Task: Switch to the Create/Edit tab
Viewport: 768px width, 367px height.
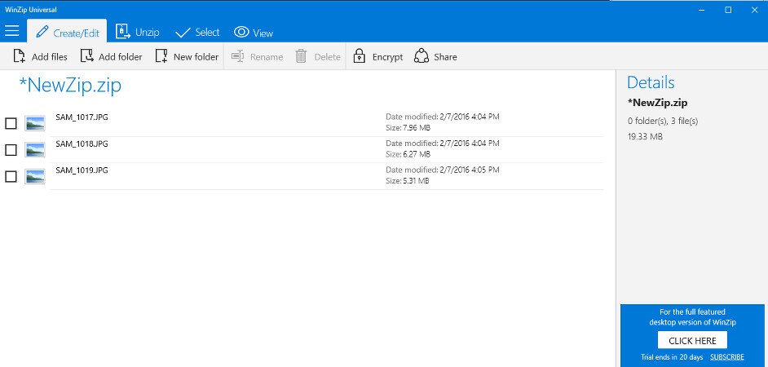Action: click(x=68, y=31)
